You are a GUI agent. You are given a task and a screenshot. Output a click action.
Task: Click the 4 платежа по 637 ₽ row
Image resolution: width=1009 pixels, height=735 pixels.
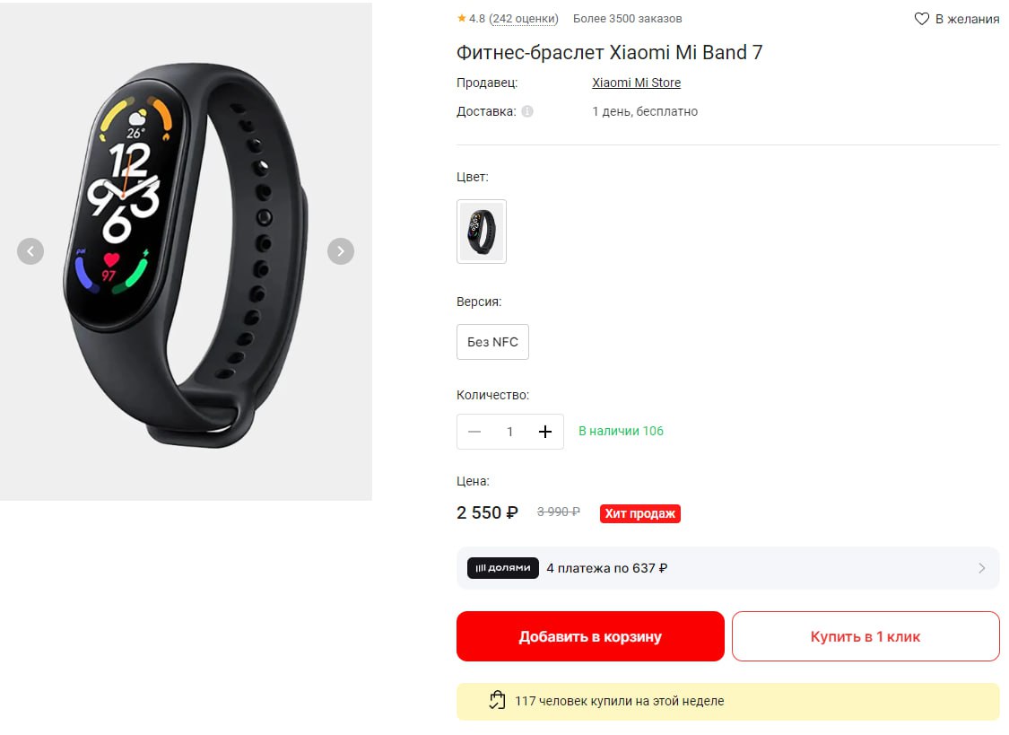coord(727,568)
